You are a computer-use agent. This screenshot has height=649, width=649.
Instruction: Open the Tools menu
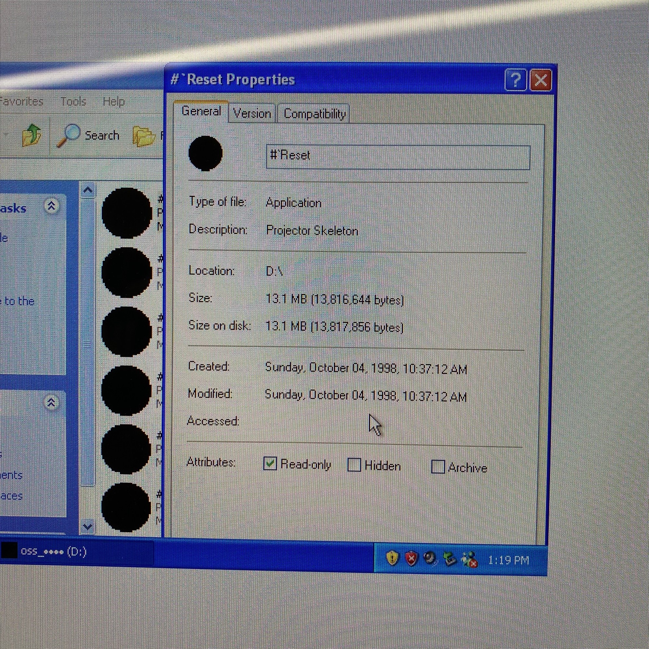coord(74,101)
